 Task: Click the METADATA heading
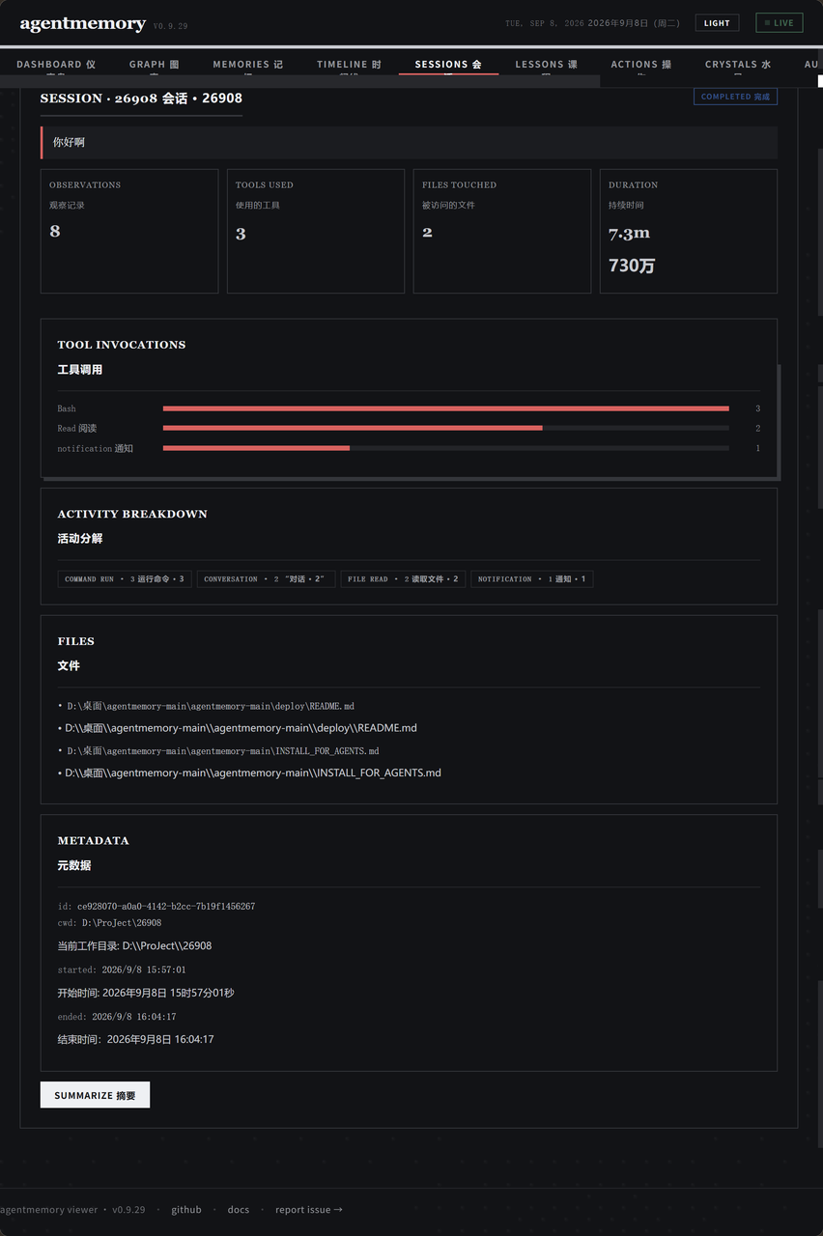tap(93, 840)
